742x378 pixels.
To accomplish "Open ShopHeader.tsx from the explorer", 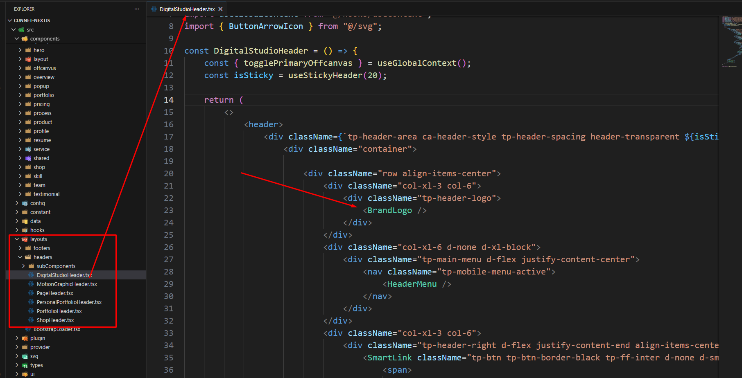I will [55, 320].
